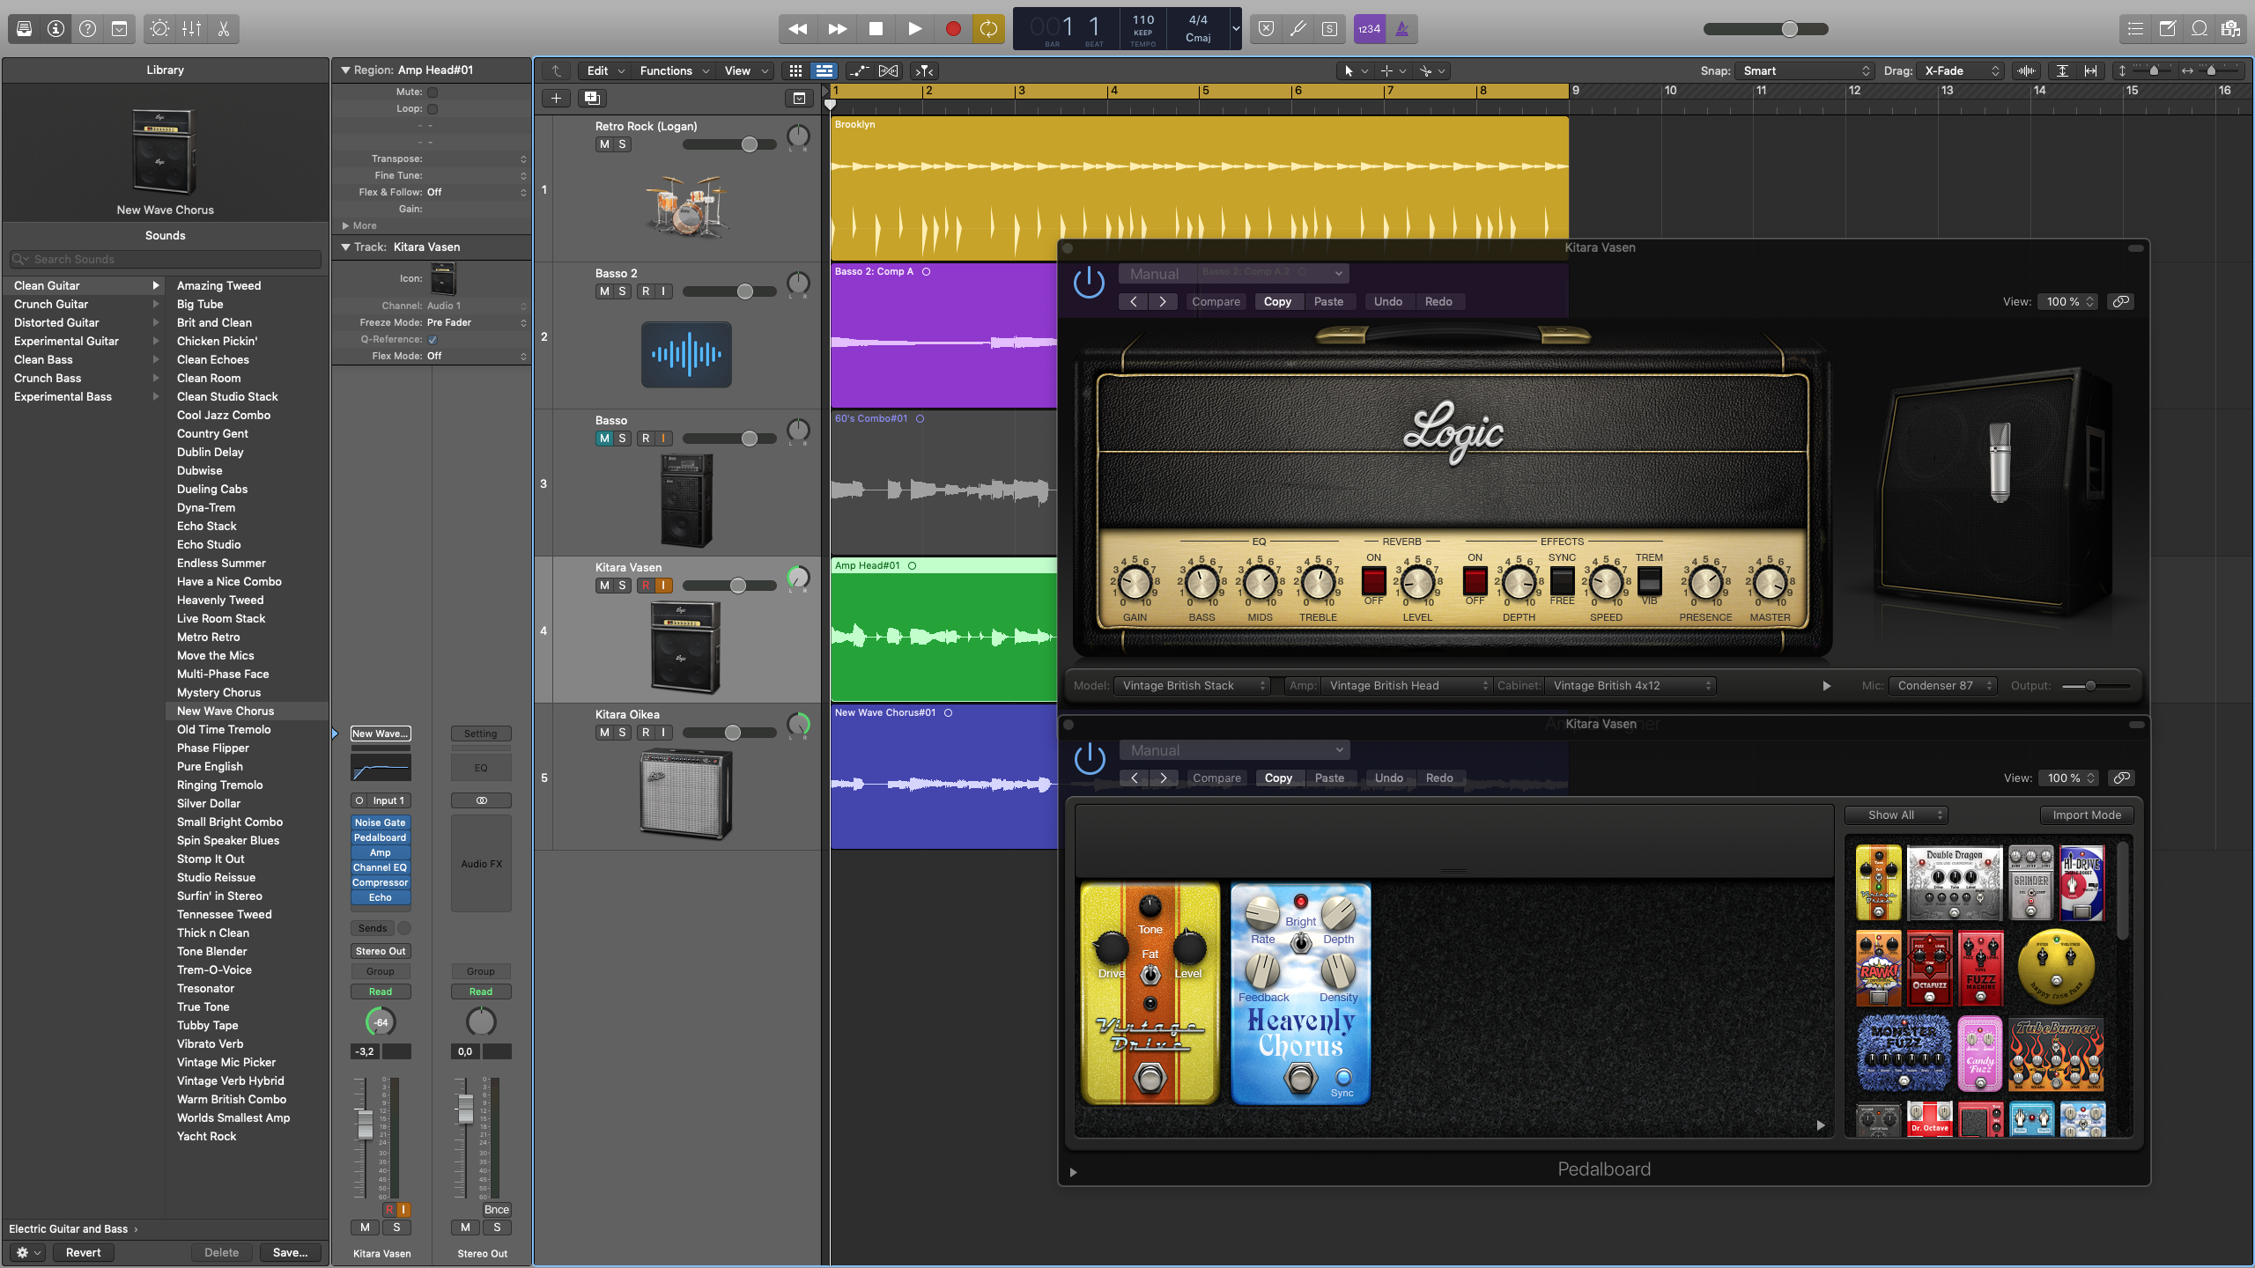Image resolution: width=2255 pixels, height=1268 pixels.
Task: Open the Snap Smart dropdown
Action: click(x=1806, y=71)
